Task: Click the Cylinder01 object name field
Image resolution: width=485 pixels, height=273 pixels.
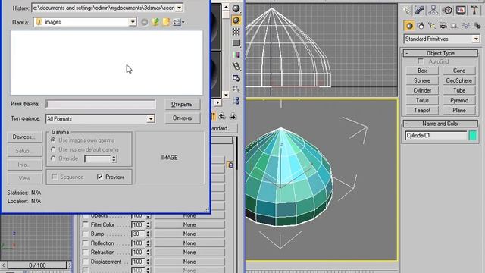Action: (x=436, y=136)
